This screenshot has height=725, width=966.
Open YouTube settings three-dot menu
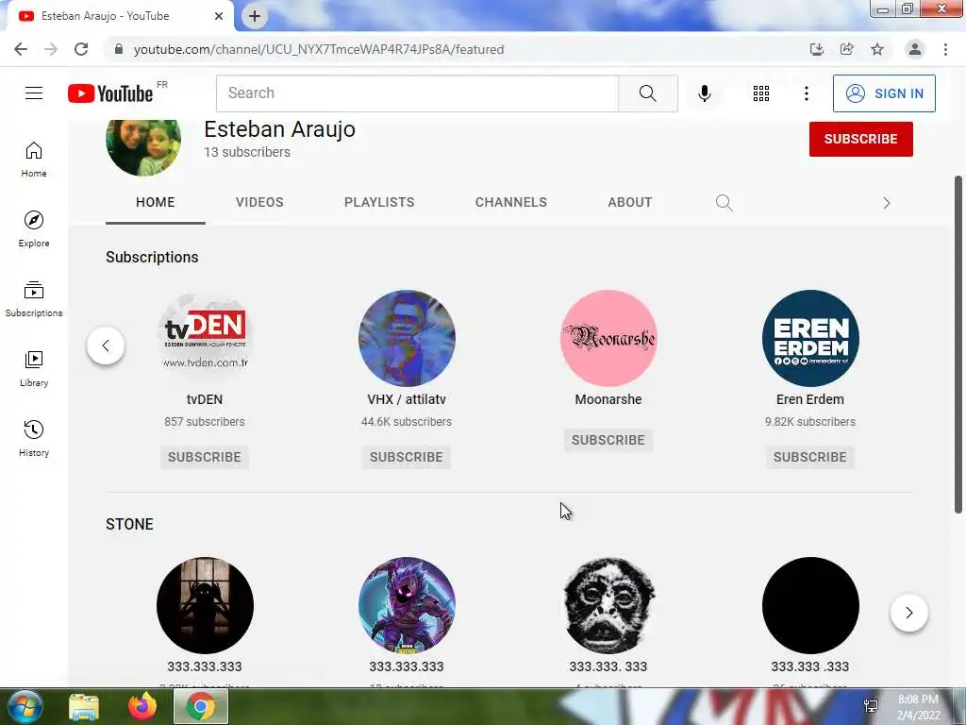(806, 93)
